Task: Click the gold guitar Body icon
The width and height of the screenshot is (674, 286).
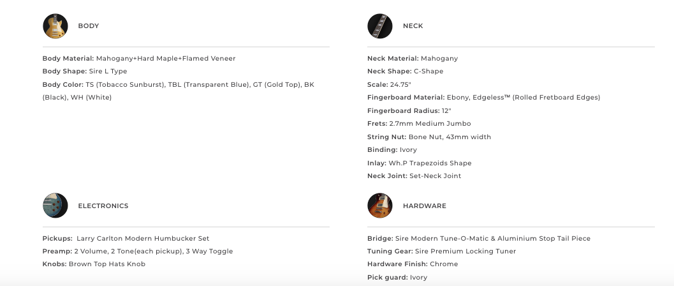Action: (x=55, y=26)
